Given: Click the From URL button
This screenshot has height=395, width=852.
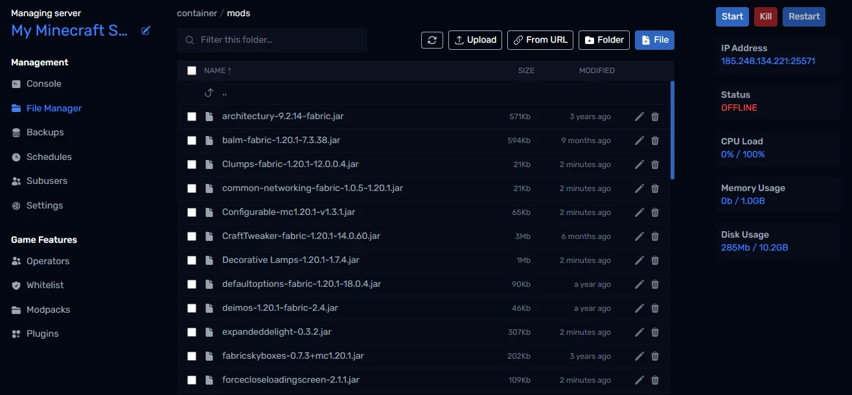Looking at the screenshot, I should [x=540, y=40].
